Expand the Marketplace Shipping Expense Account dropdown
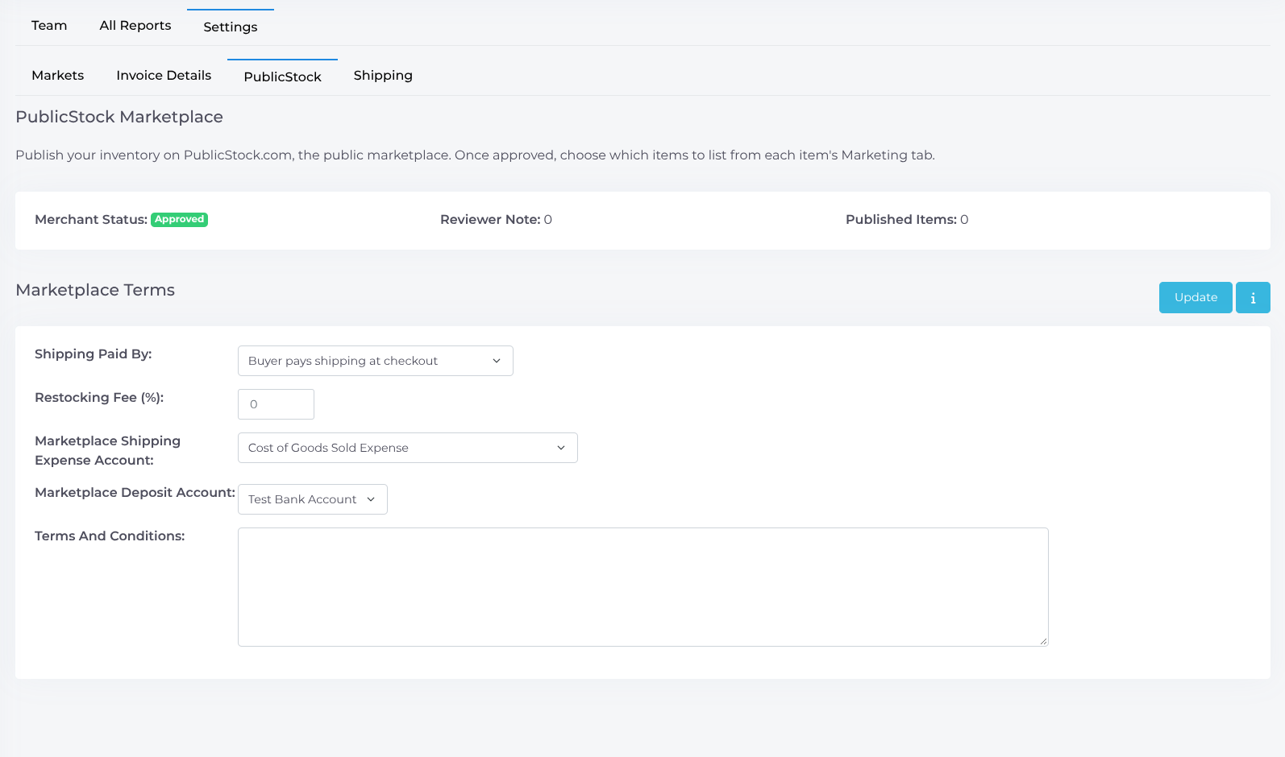The height and width of the screenshot is (757, 1285). (408, 448)
